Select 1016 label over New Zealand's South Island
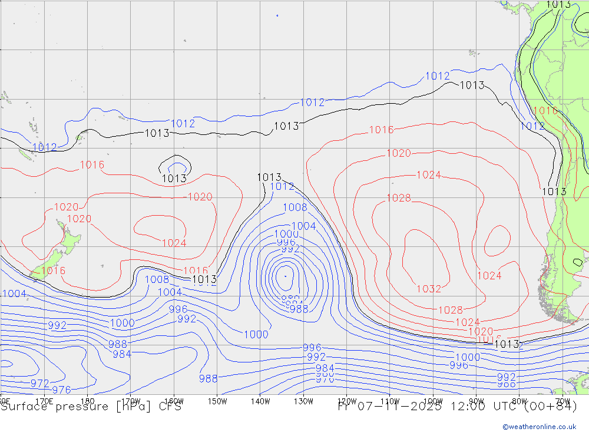Screen dimensions: 589x432 click(x=54, y=271)
